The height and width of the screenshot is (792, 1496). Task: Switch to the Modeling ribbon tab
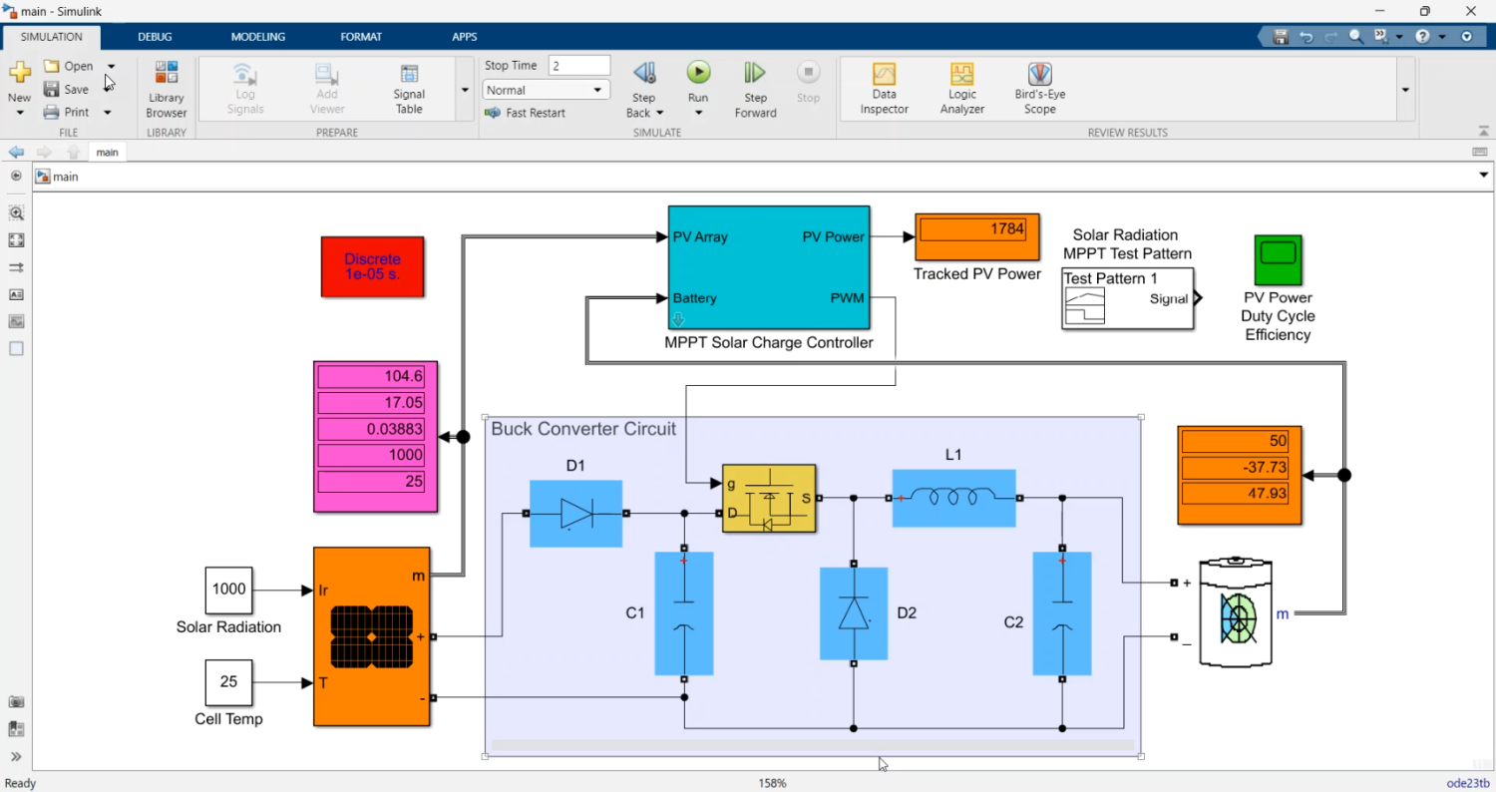[258, 37]
